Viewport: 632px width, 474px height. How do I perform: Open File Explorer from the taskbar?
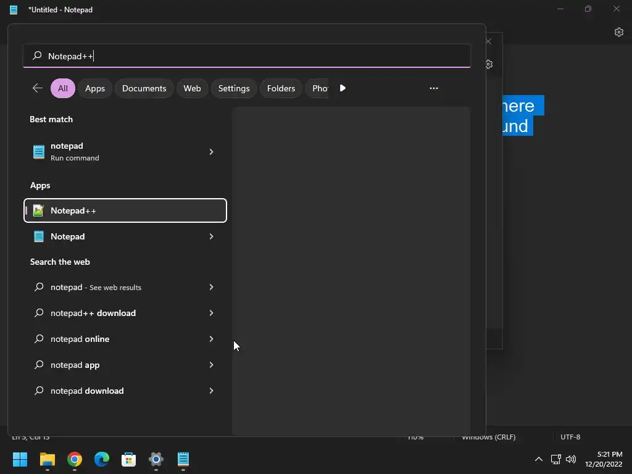pos(47,459)
